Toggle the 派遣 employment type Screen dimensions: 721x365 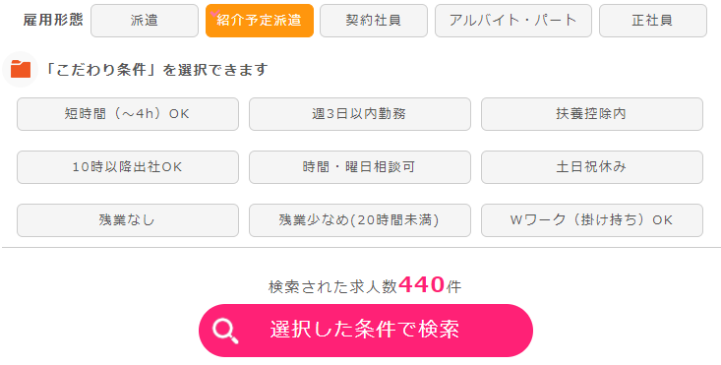[x=145, y=21]
